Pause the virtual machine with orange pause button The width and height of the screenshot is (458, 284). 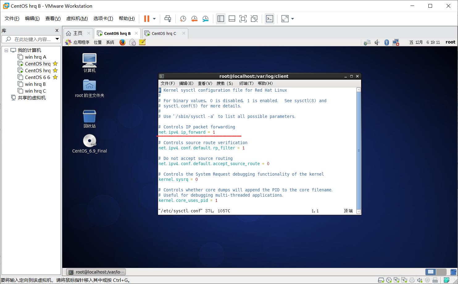(147, 19)
